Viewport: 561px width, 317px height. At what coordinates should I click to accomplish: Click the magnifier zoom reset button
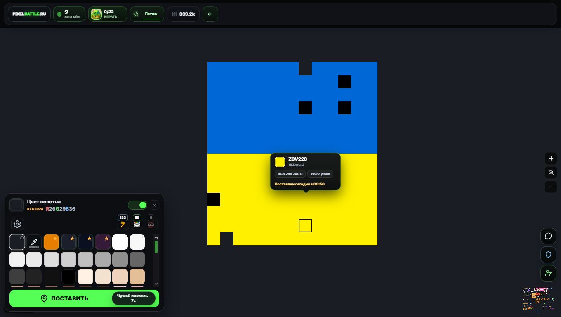pyautogui.click(x=551, y=173)
